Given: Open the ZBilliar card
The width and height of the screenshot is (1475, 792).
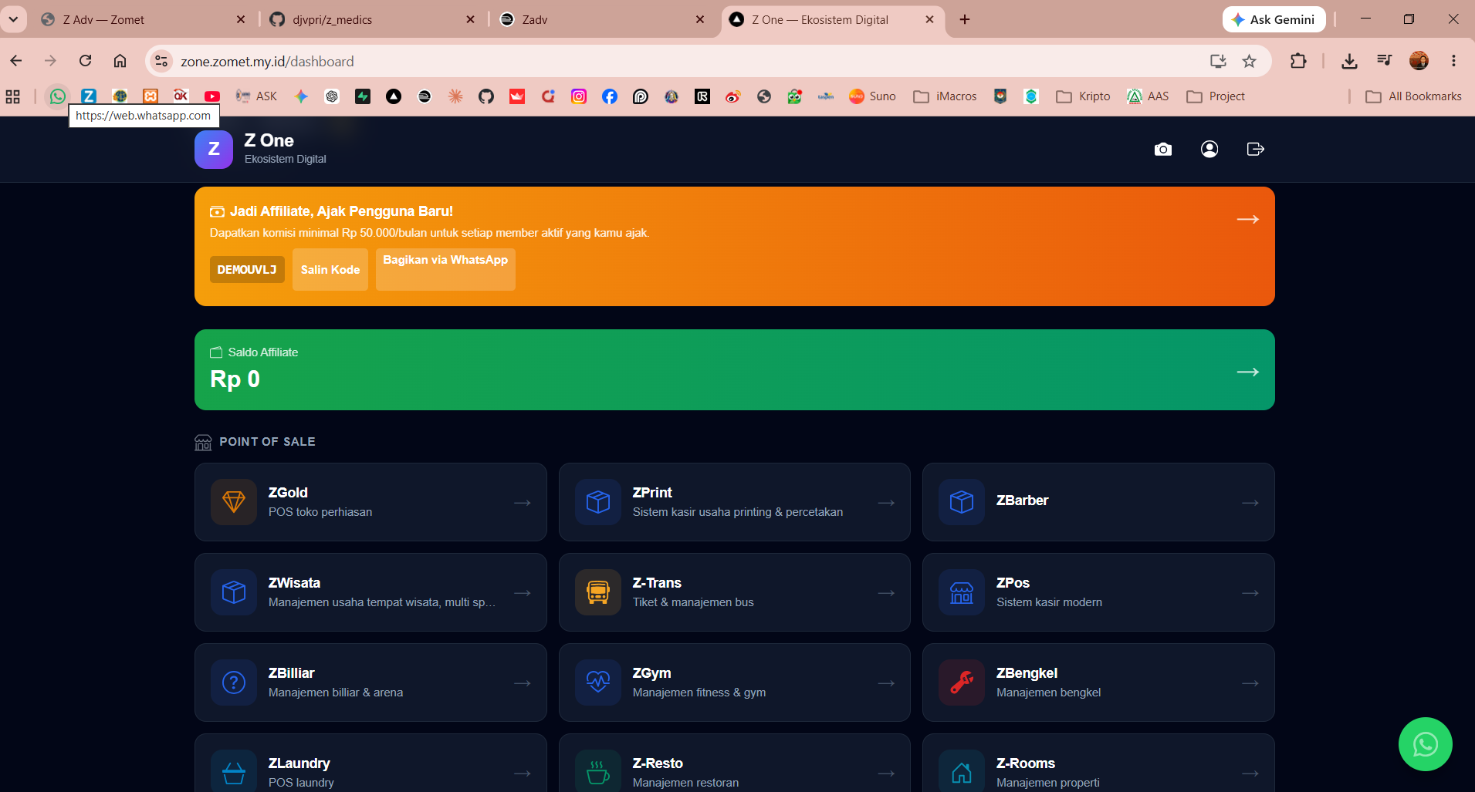Looking at the screenshot, I should 370,682.
